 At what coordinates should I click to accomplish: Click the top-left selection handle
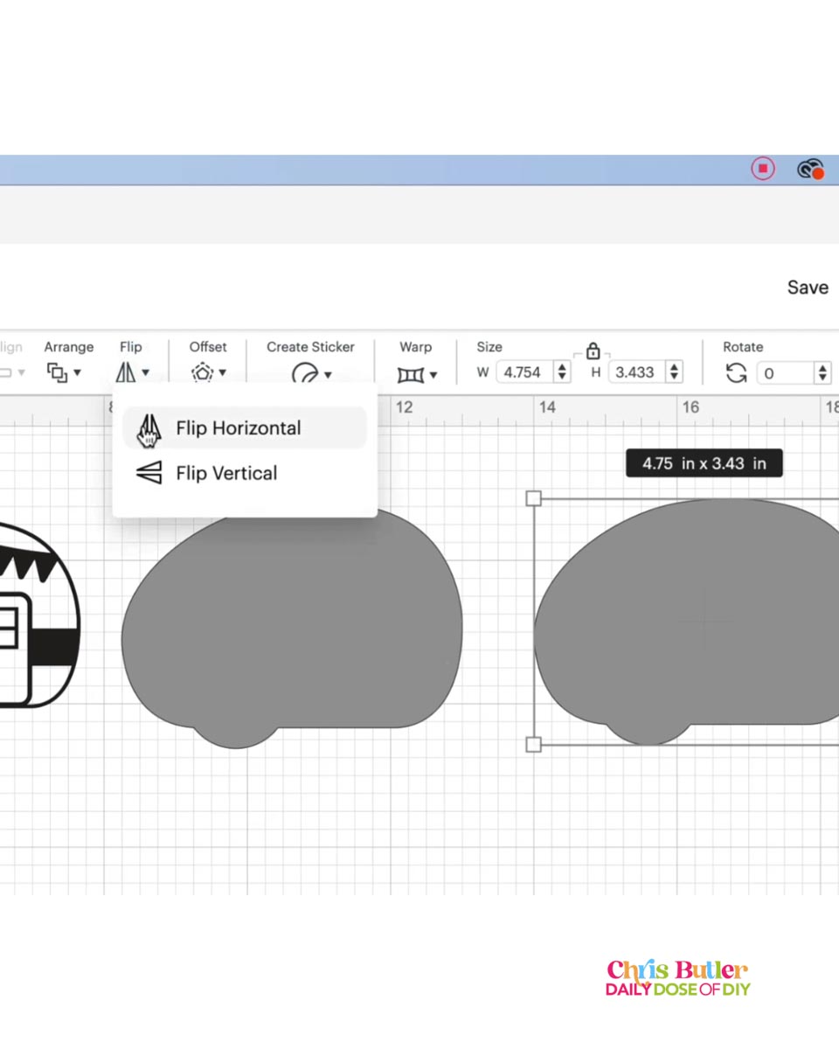(534, 498)
